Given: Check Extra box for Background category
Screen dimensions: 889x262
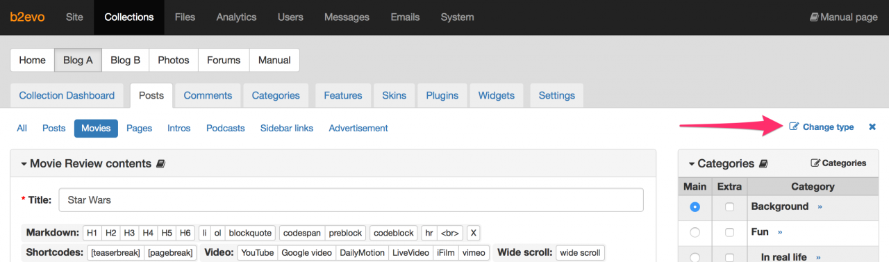Looking at the screenshot, I should tap(729, 207).
